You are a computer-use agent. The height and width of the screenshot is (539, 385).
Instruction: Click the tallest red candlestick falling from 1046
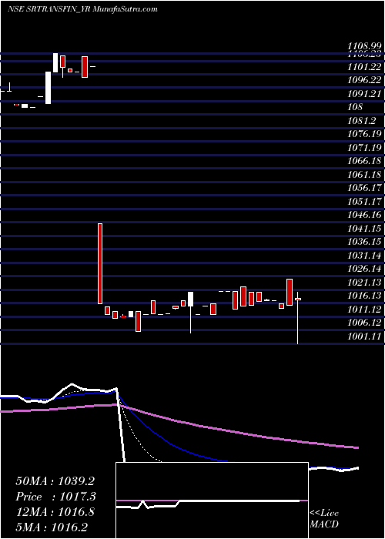(x=100, y=263)
